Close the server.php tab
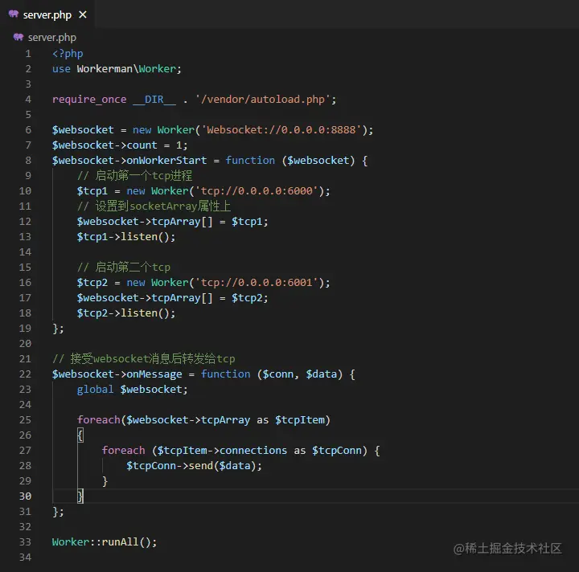The height and width of the screenshot is (572, 579). pos(83,14)
